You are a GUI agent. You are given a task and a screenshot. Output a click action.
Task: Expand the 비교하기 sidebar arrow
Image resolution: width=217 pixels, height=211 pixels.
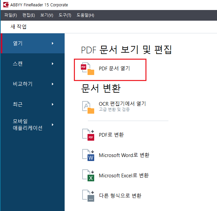click(x=53, y=84)
